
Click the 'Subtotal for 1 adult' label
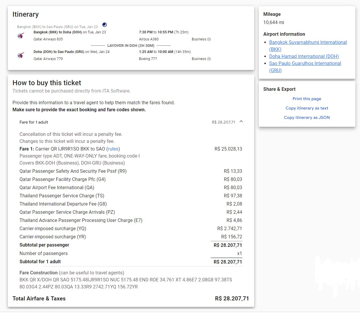pyautogui.click(x=40, y=261)
